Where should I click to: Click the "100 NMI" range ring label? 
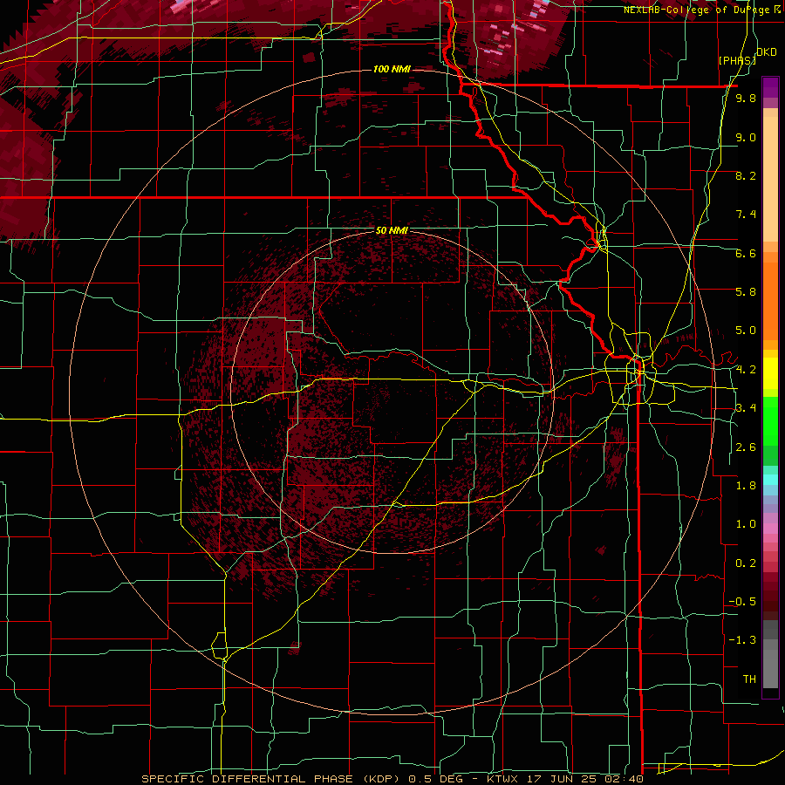[x=392, y=69]
